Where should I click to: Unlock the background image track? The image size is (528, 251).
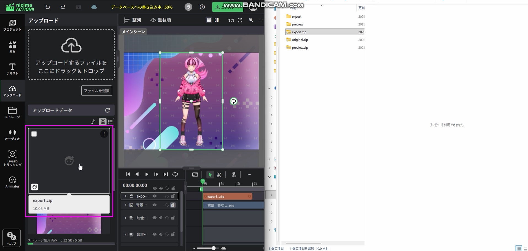[x=173, y=205]
